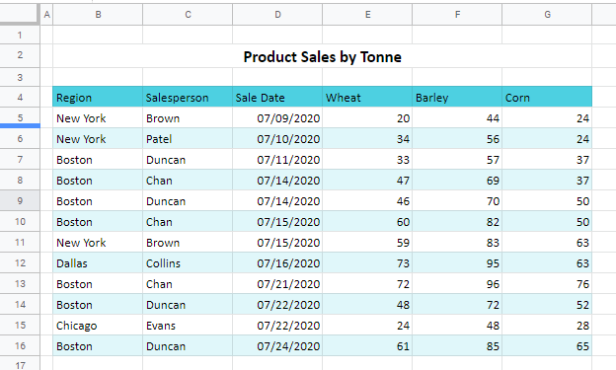Click the Salesperson header cell
This screenshot has width=616, height=370.
[188, 97]
